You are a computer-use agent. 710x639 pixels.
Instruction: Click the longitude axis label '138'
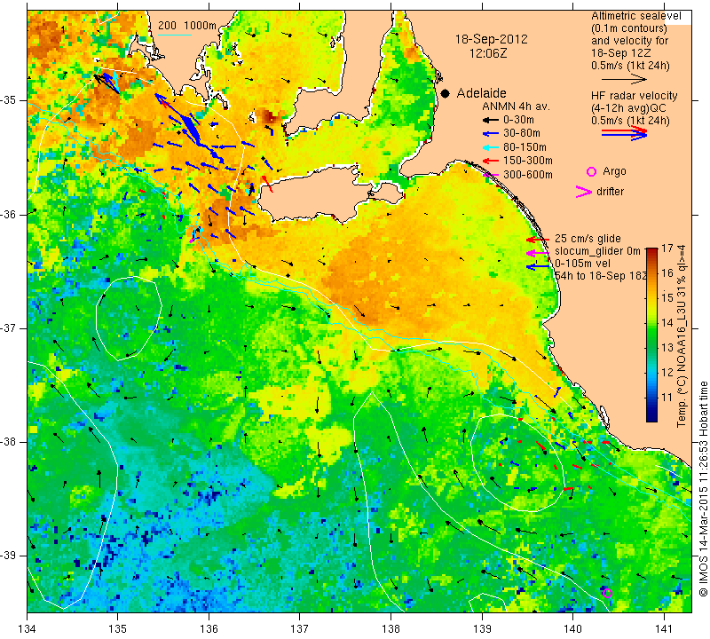[390, 628]
